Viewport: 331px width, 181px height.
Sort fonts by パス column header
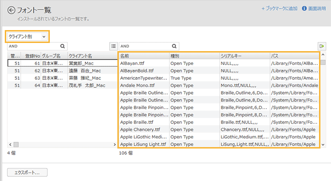(295, 56)
